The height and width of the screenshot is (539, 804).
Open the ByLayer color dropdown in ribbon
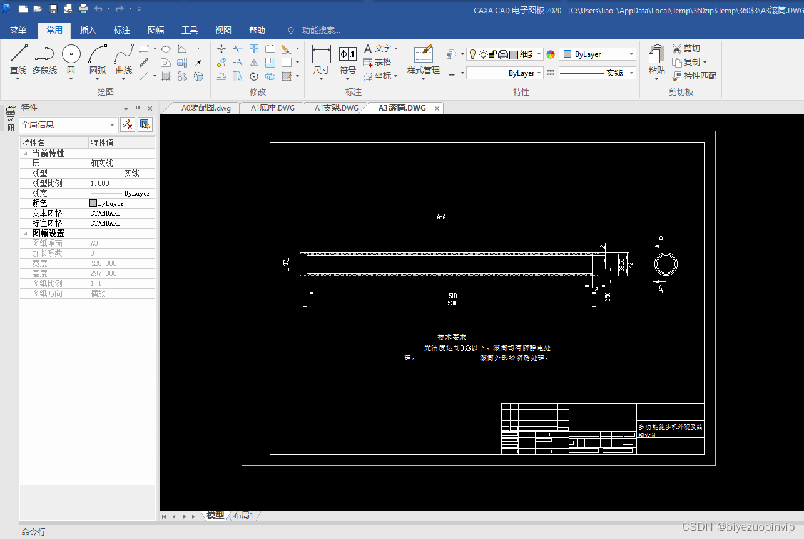click(598, 54)
